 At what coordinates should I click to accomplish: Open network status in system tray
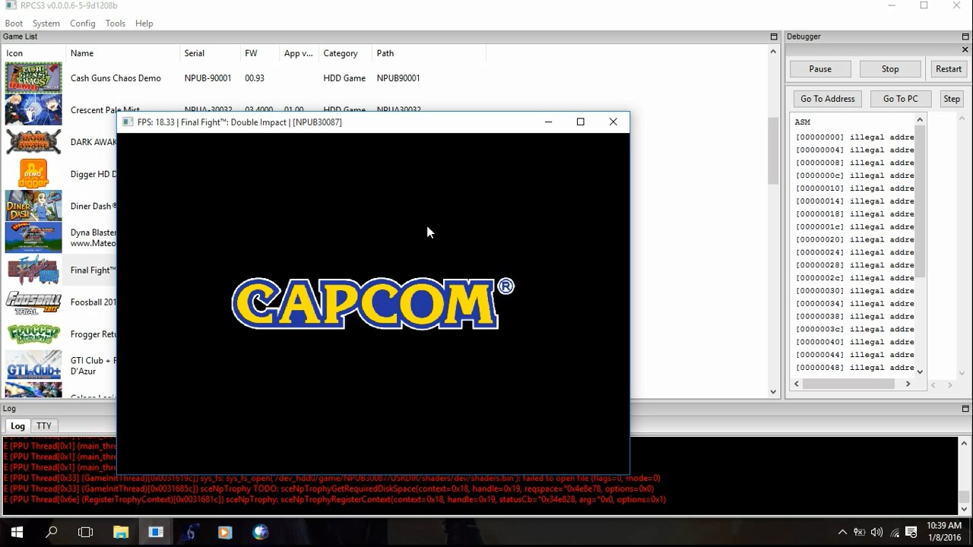click(x=895, y=533)
